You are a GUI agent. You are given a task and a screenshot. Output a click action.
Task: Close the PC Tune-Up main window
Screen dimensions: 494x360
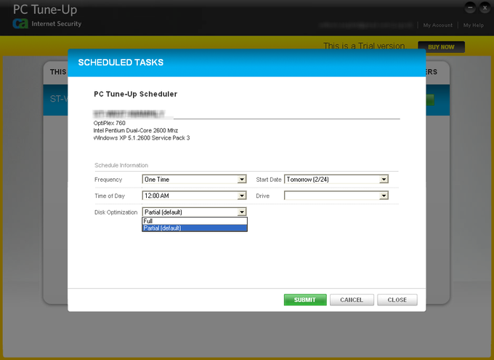485,7
